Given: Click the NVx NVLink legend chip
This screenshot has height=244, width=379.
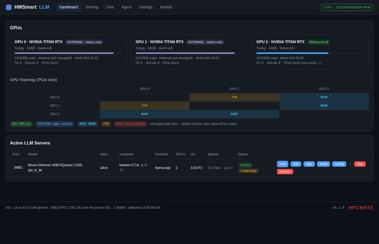Looking at the screenshot, I should (x=21, y=124).
